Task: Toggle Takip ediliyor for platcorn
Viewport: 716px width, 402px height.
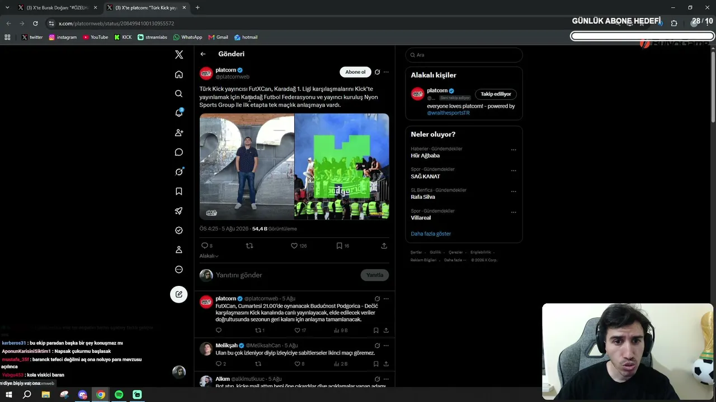Action: tap(496, 94)
